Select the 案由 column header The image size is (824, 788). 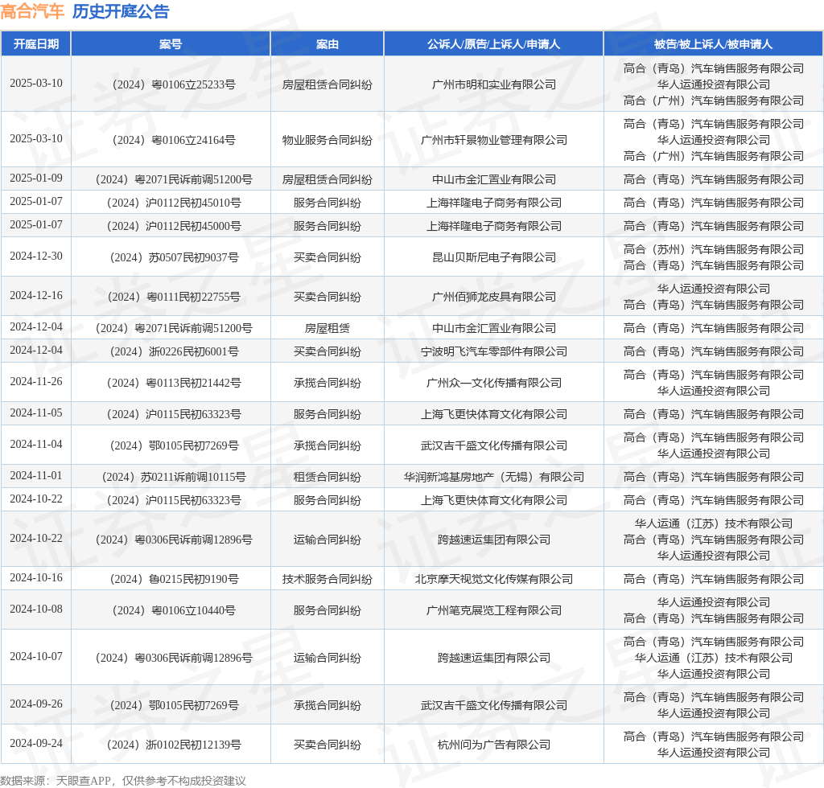point(327,44)
